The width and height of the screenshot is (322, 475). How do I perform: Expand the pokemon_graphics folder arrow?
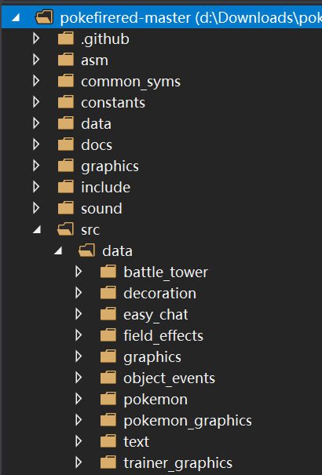coord(79,420)
